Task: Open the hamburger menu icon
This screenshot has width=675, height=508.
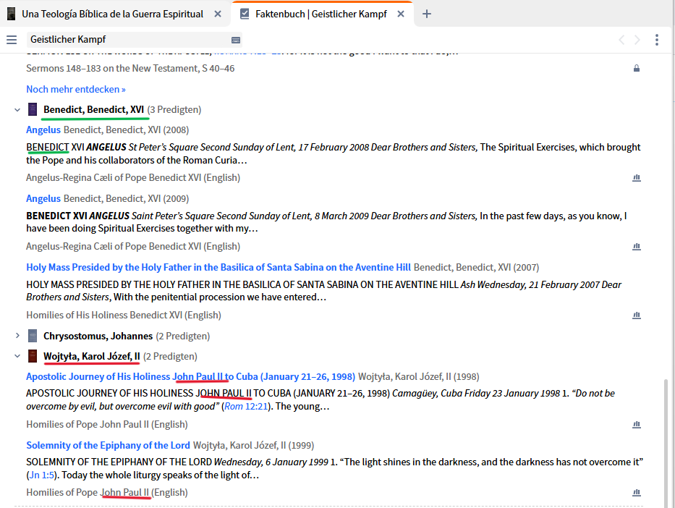Action: click(10, 40)
